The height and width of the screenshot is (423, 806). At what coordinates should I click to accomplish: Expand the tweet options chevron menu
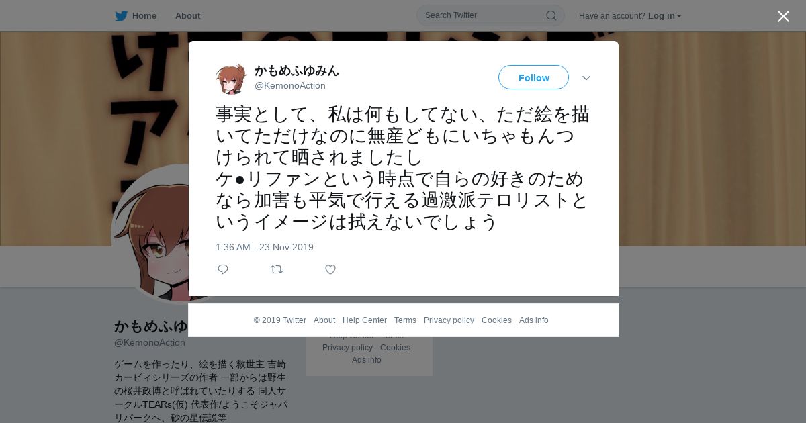[x=586, y=78]
